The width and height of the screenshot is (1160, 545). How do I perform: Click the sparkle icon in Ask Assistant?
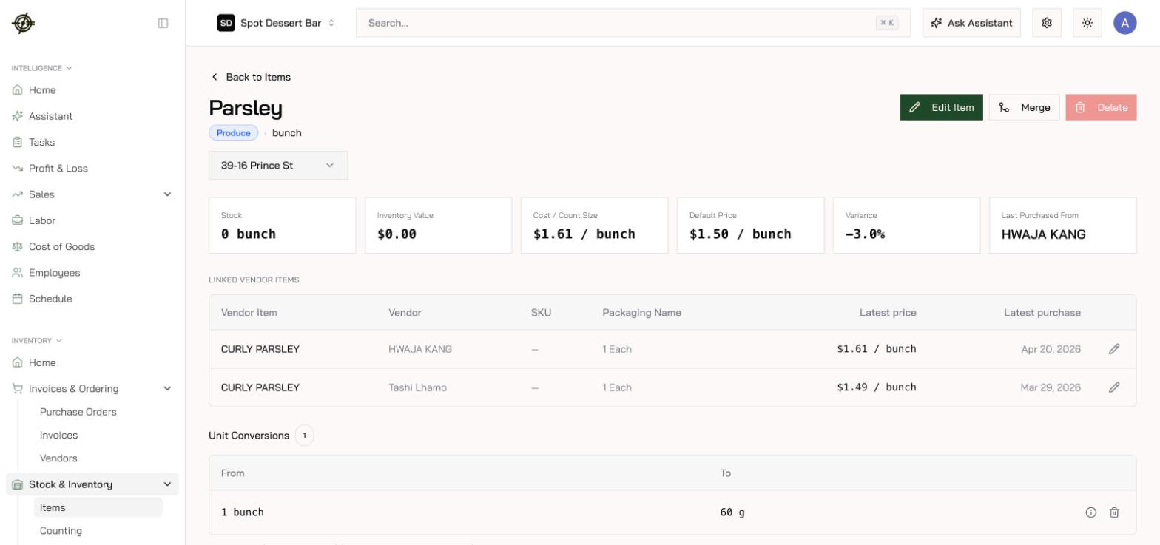[x=937, y=23]
